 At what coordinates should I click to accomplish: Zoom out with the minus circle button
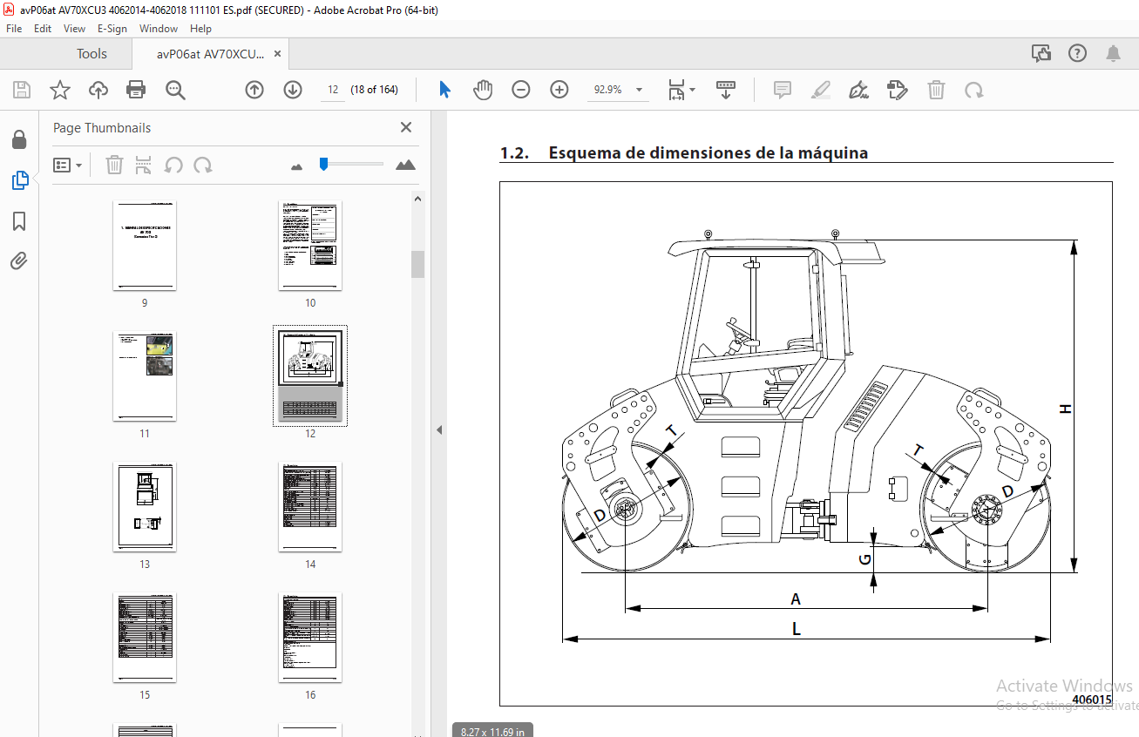pyautogui.click(x=521, y=89)
